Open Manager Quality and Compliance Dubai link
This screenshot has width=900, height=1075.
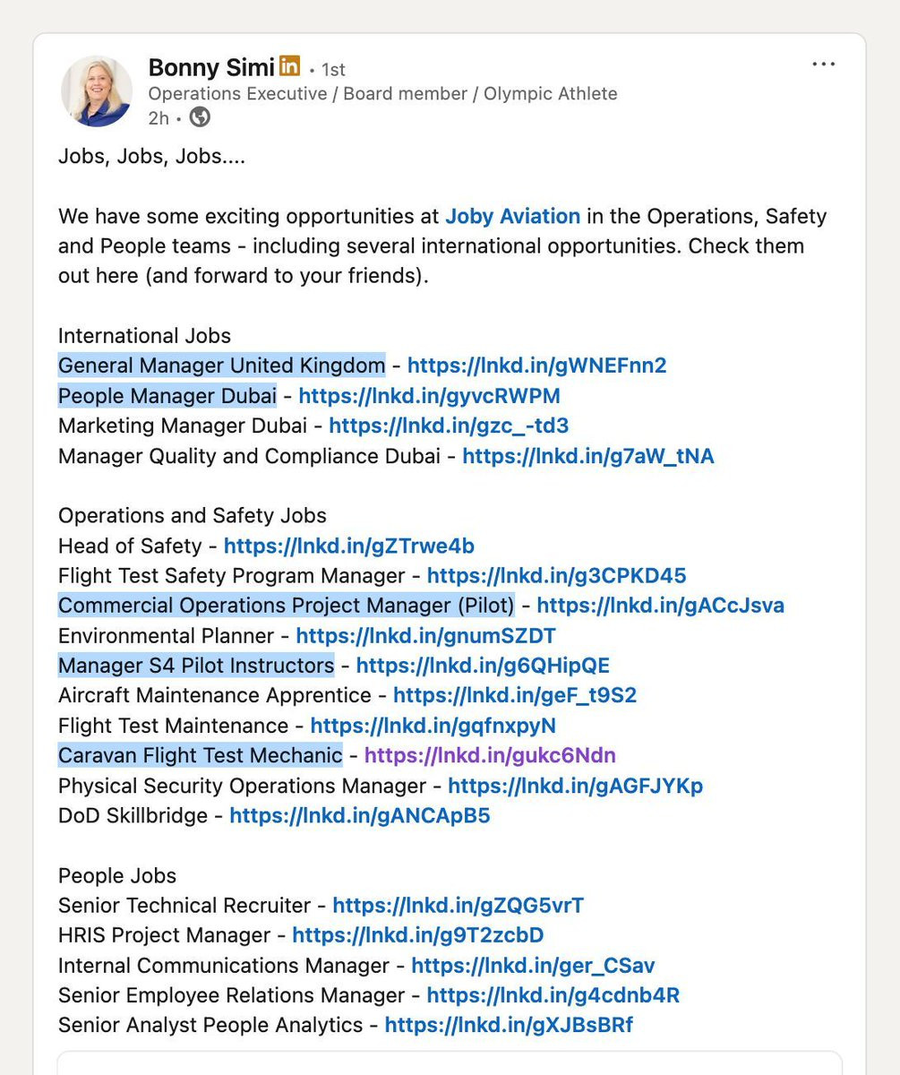[588, 456]
